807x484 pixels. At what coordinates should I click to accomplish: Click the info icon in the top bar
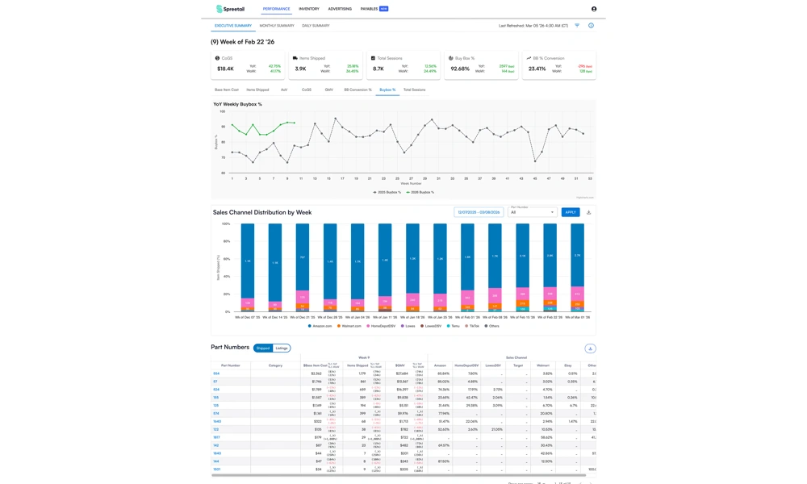click(591, 26)
